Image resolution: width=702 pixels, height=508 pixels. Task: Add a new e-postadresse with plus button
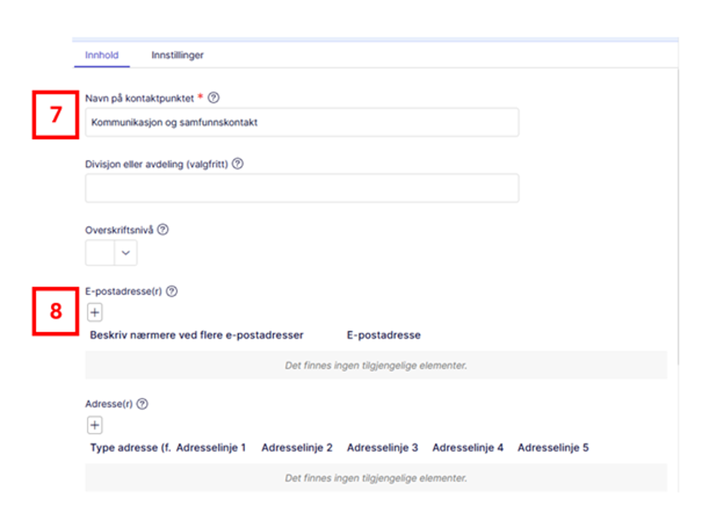coord(95,313)
